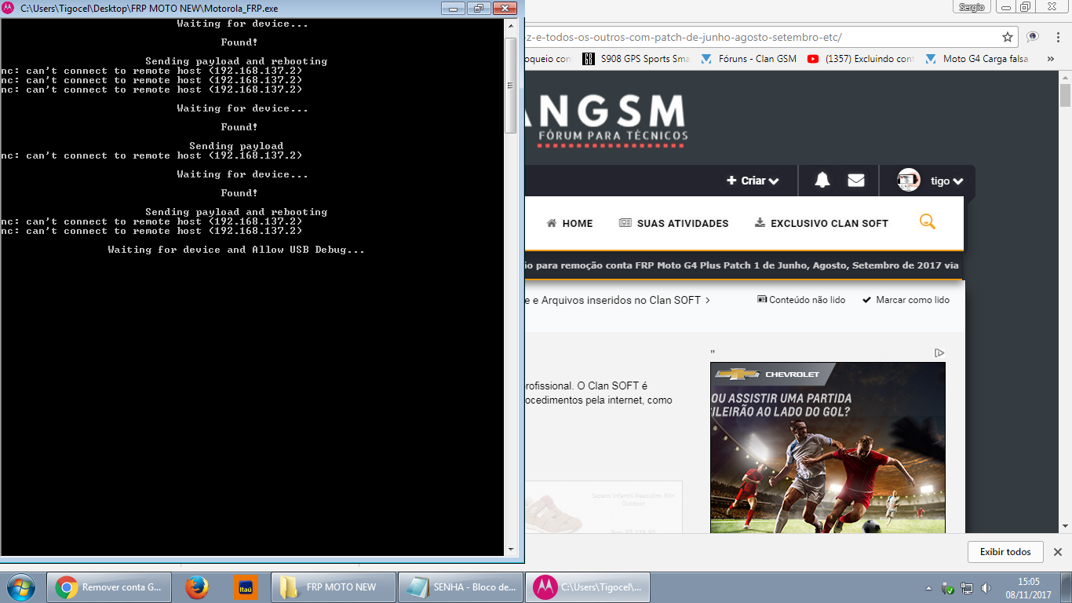This screenshot has height=603, width=1072.
Task: Maximize the Motorola_FRP console window
Action: [477, 8]
